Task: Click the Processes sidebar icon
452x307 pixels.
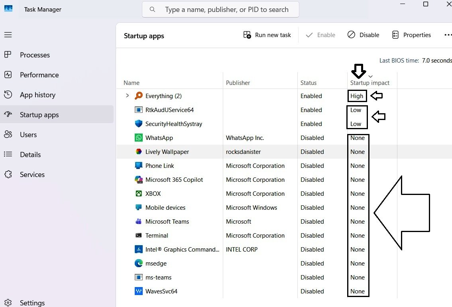Action: point(8,55)
